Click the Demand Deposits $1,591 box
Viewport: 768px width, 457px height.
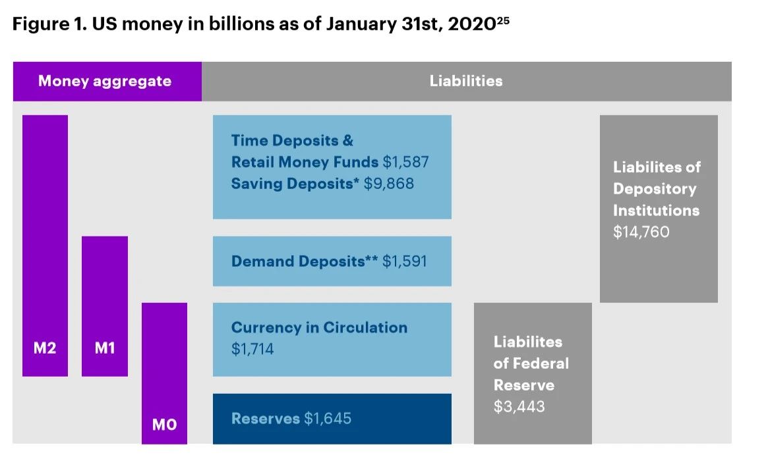pos(332,261)
